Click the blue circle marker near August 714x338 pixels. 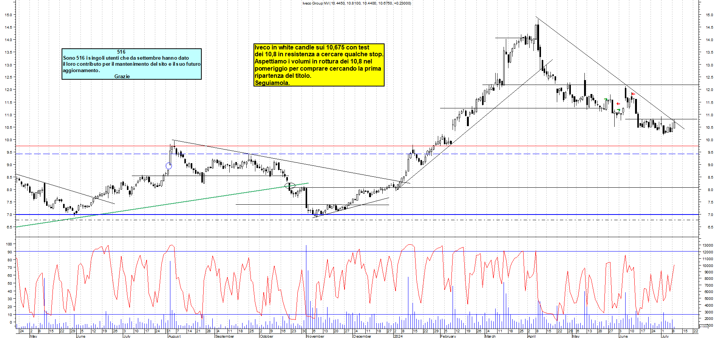[169, 166]
